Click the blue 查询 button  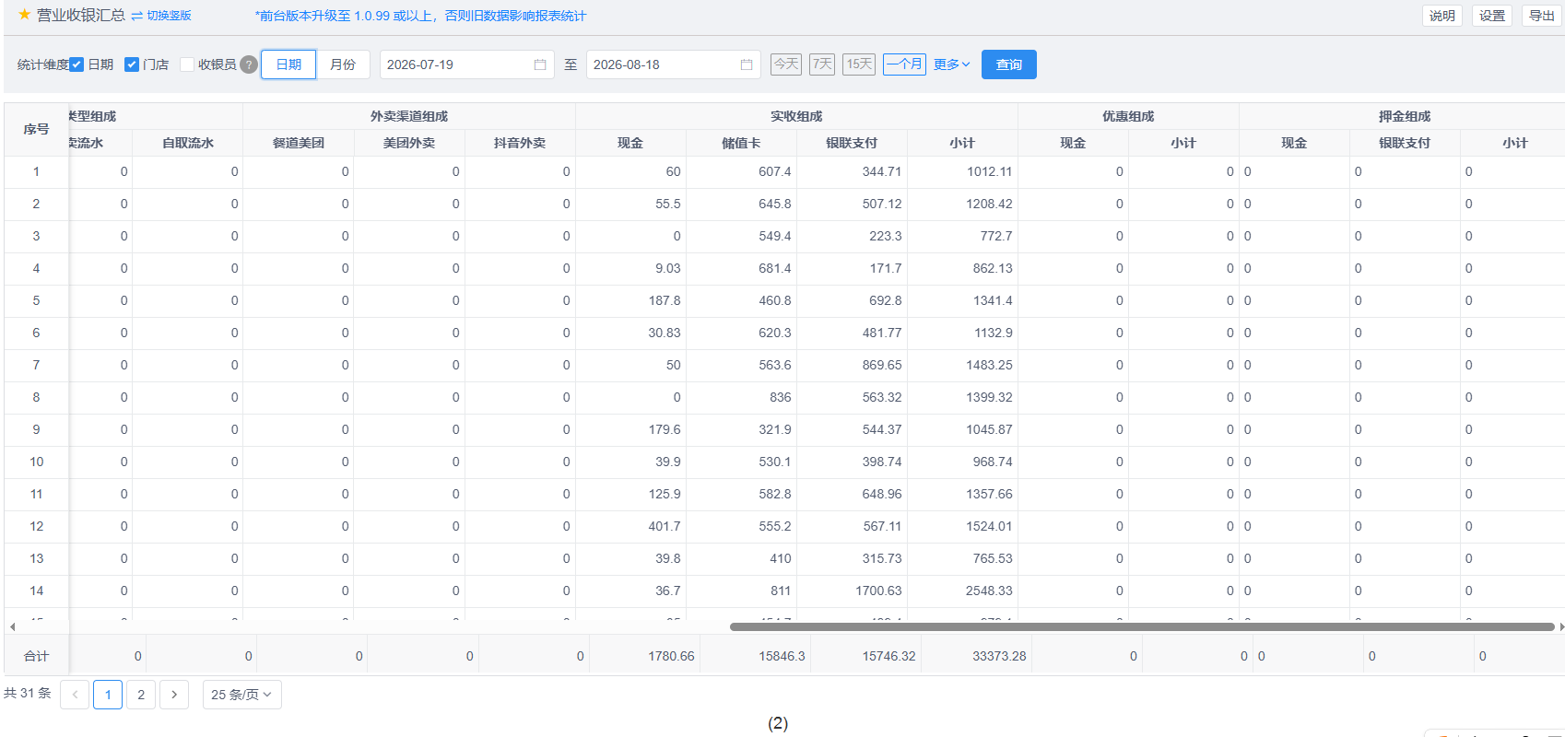pos(1009,64)
